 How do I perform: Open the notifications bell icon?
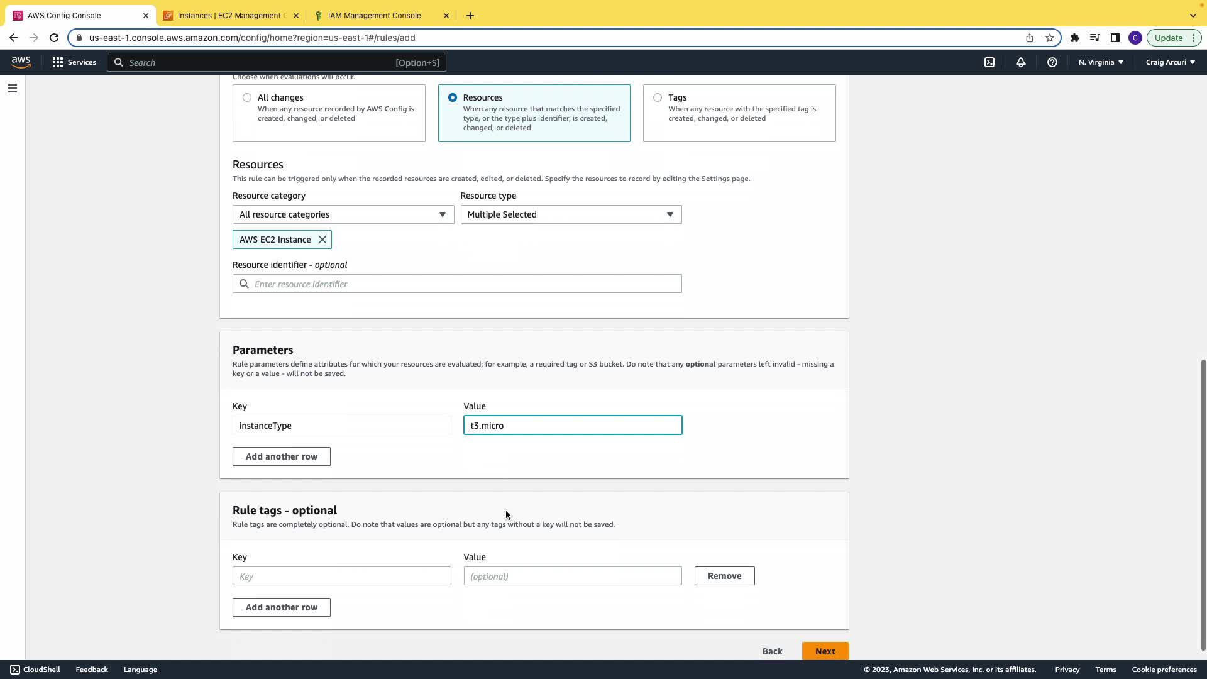tap(1021, 62)
